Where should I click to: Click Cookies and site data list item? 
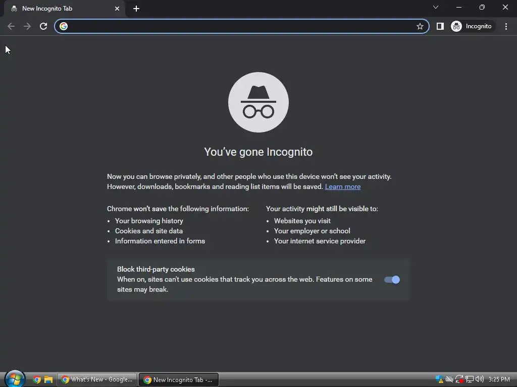pos(149,231)
